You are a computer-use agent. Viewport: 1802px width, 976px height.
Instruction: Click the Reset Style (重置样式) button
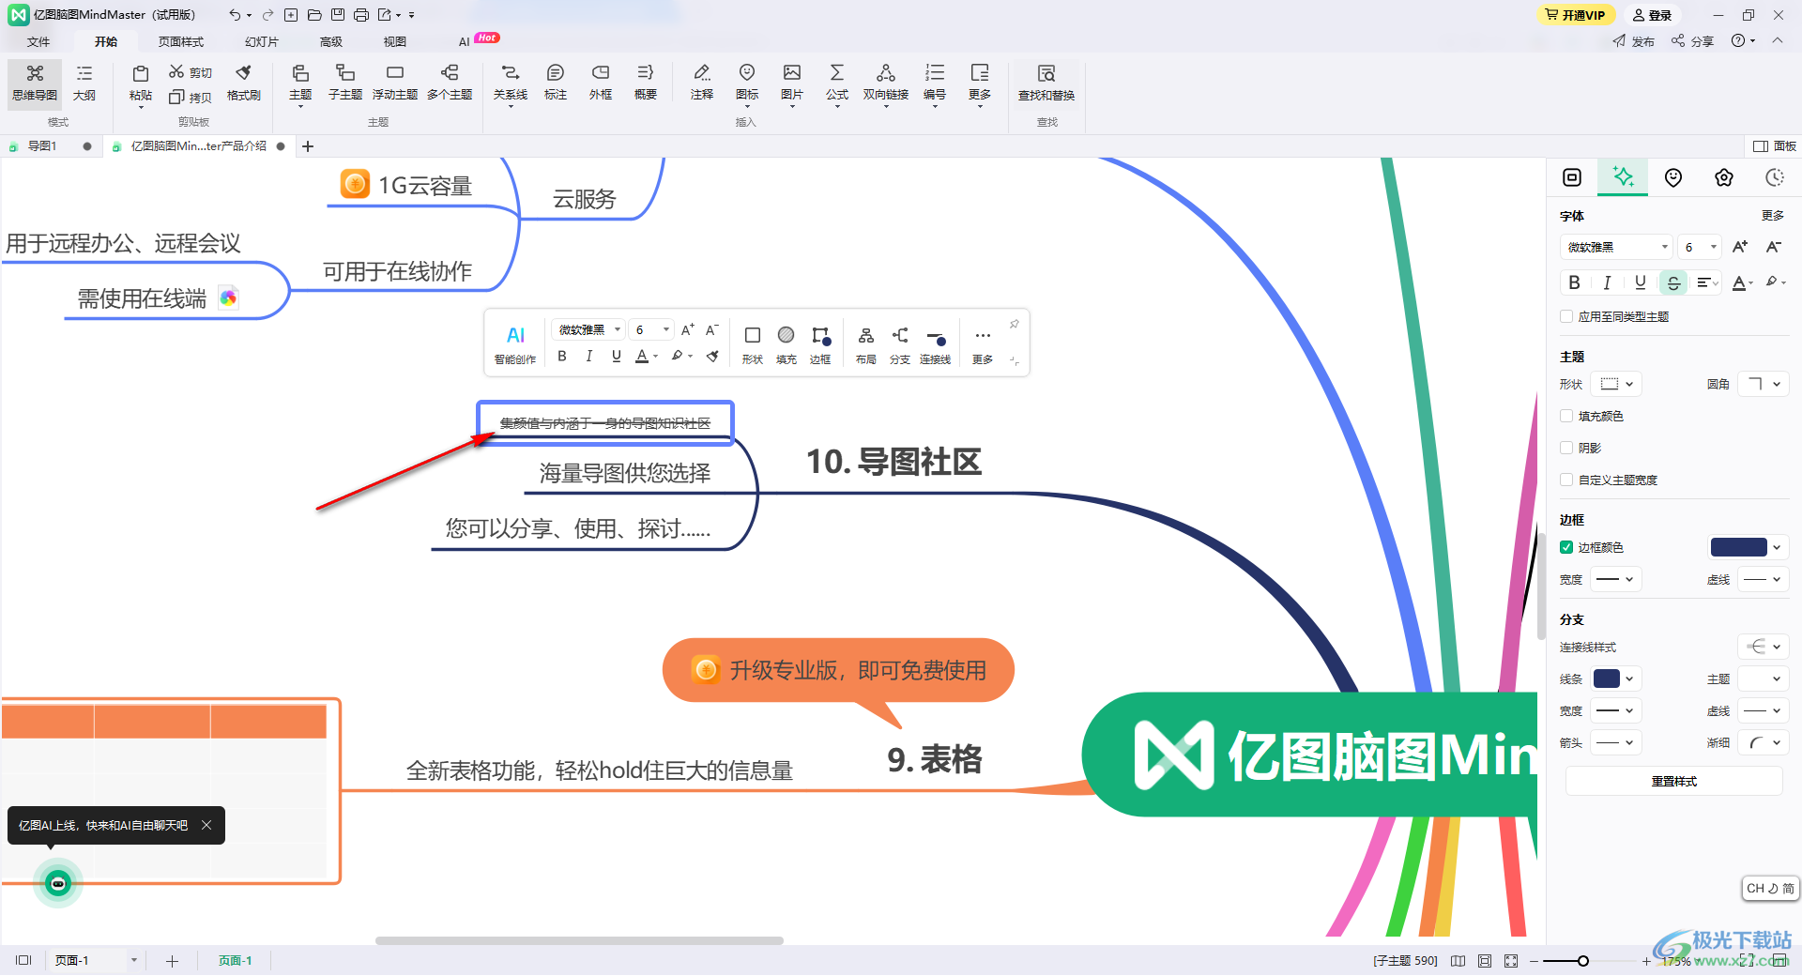[x=1673, y=781]
